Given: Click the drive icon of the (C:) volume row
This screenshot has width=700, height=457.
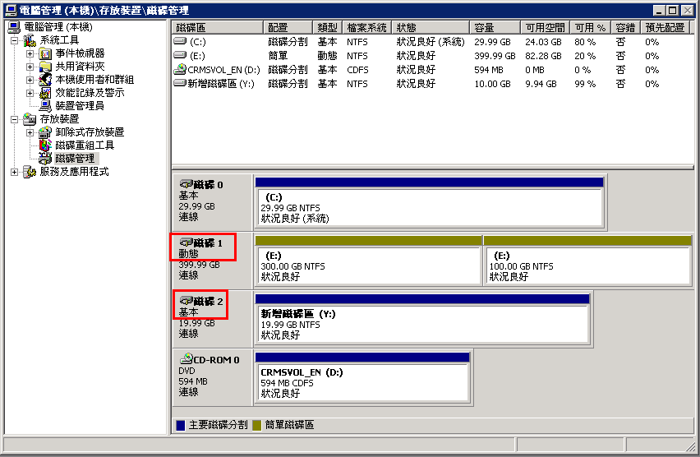Looking at the screenshot, I should 180,42.
